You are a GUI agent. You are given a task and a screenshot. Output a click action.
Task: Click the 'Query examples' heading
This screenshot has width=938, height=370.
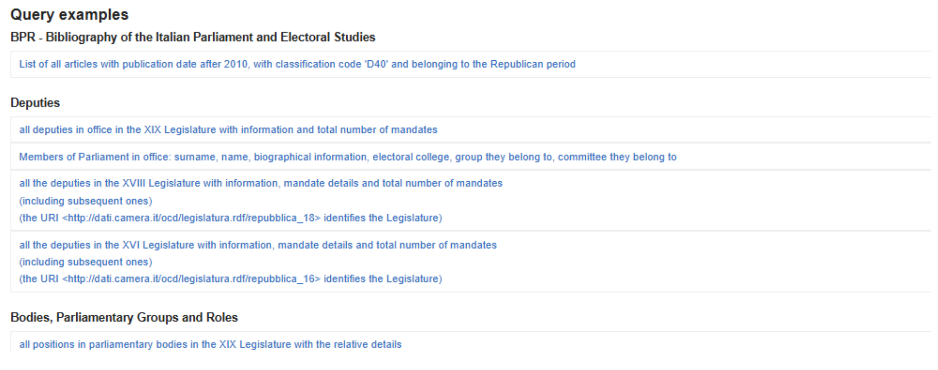pos(69,15)
